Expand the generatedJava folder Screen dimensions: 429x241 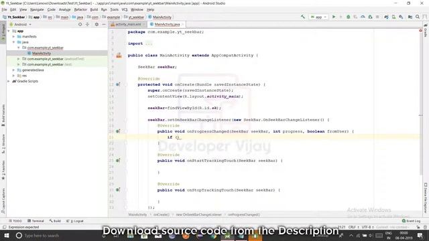(x=13, y=70)
